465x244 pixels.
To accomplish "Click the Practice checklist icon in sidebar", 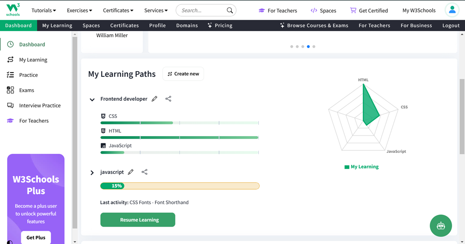I will click(10, 75).
